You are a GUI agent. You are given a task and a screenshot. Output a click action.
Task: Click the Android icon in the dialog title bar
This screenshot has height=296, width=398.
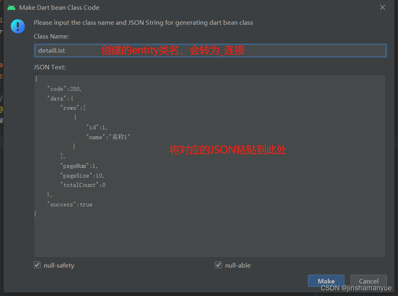pos(11,7)
